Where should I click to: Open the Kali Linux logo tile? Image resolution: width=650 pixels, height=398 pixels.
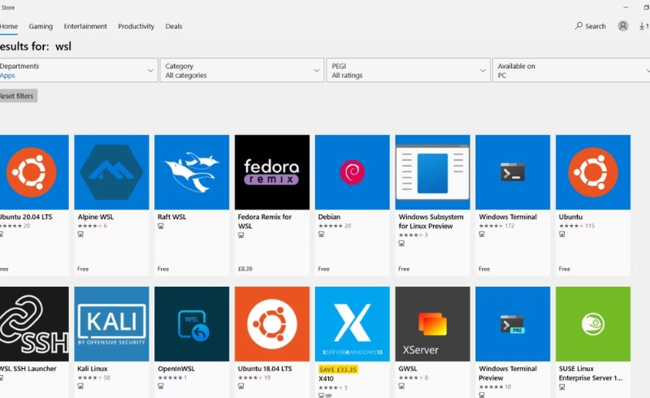[111, 324]
